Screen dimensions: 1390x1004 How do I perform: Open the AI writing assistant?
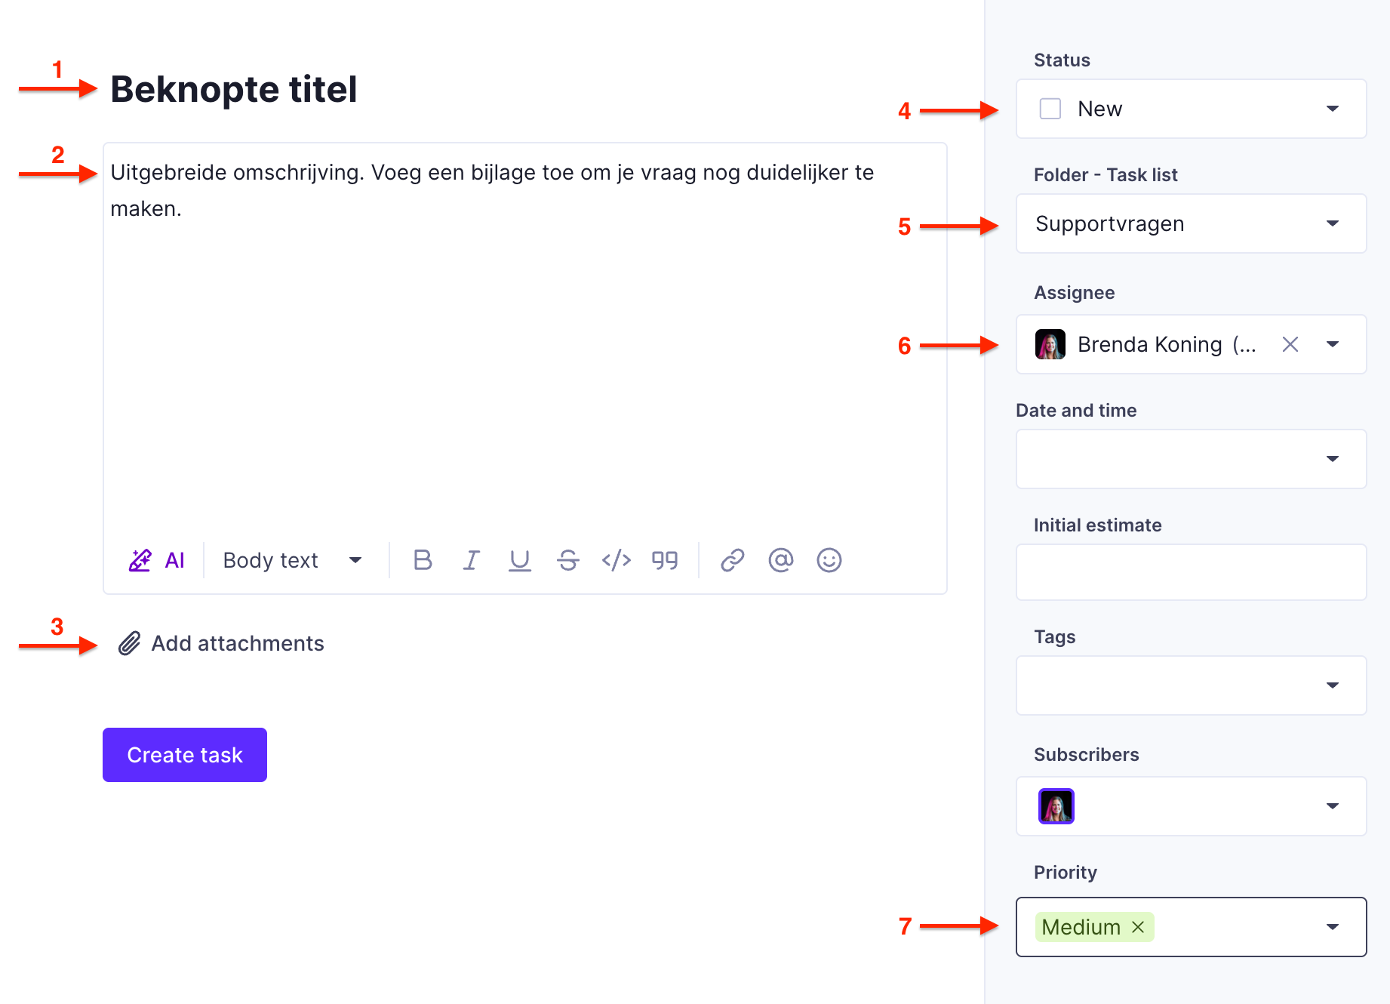156,560
